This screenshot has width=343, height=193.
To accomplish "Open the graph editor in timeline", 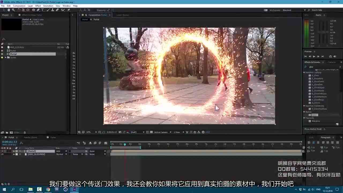I will click(106, 143).
